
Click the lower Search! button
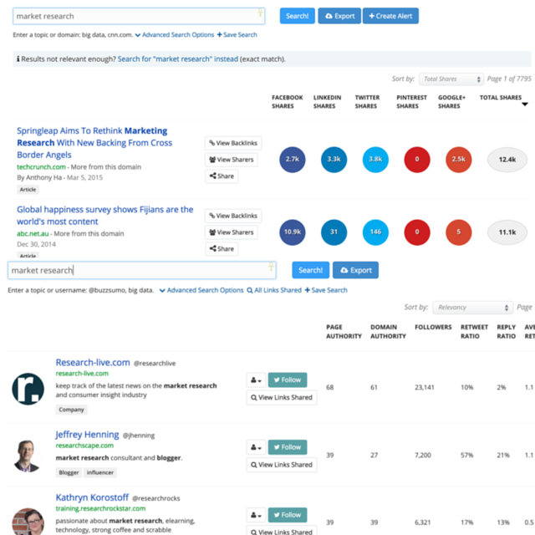(310, 270)
